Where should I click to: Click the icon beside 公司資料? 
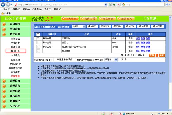[x=4, y=24]
